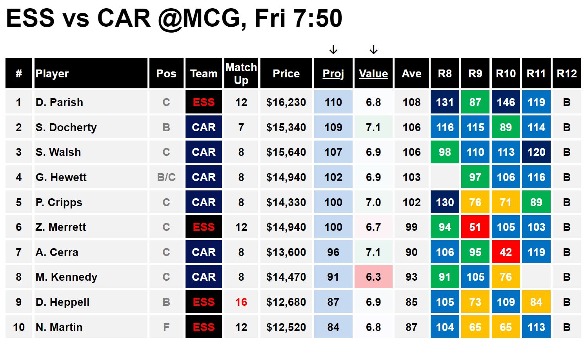Sort by the Proj header link
Image resolution: width=584 pixels, height=340 pixels.
tap(333, 73)
